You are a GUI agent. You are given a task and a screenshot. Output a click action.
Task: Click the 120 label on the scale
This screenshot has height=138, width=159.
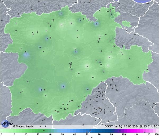pos(148,135)
